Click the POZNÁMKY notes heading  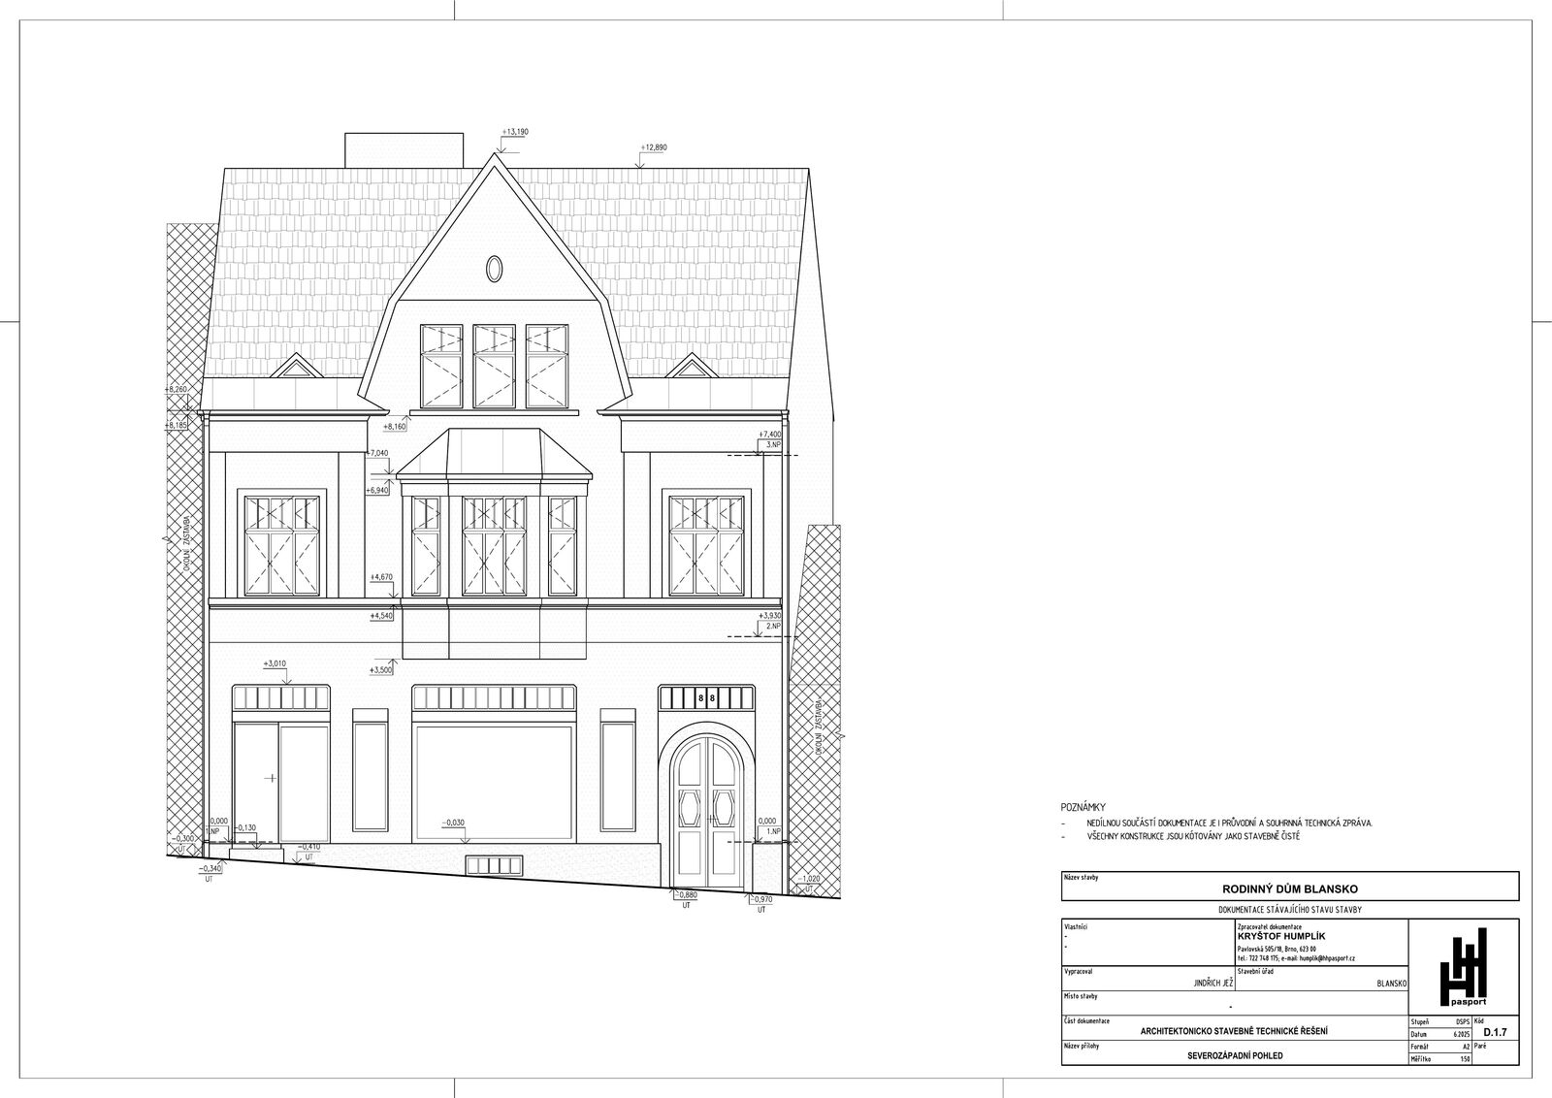[1083, 807]
